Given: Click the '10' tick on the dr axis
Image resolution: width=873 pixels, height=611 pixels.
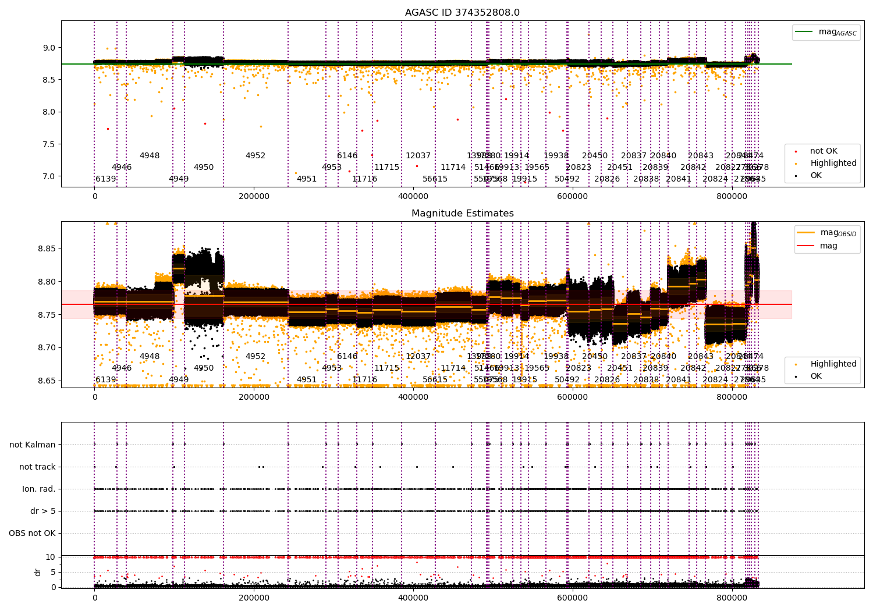Looking at the screenshot, I should (x=51, y=557).
